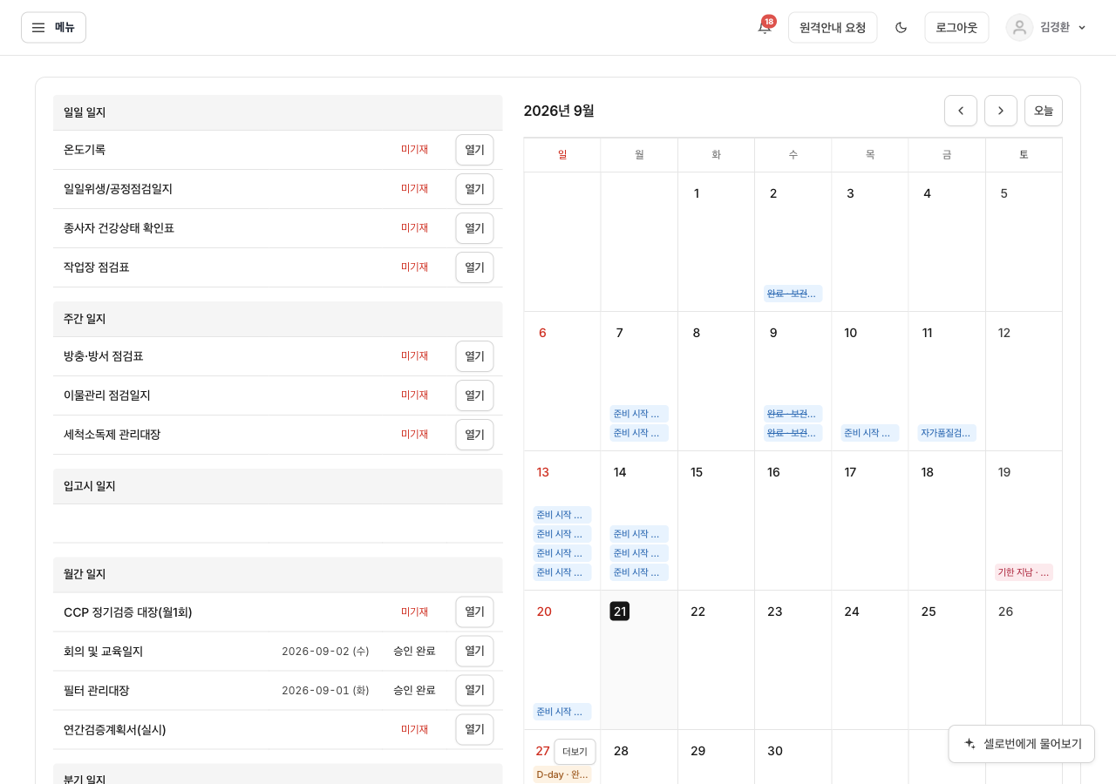Click 열기 next to 이물관리 점검일지
The image size is (1116, 784).
point(474,395)
